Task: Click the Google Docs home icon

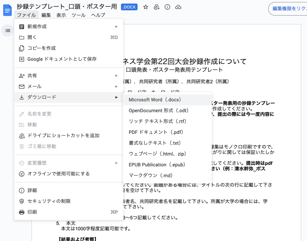Action: coord(7,10)
